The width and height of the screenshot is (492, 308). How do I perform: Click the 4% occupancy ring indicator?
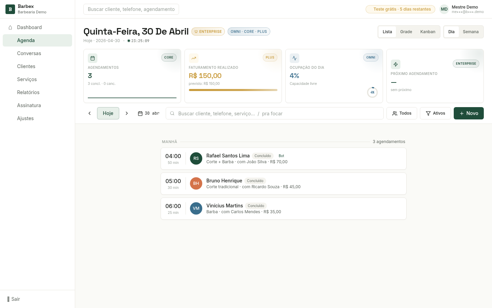372,92
